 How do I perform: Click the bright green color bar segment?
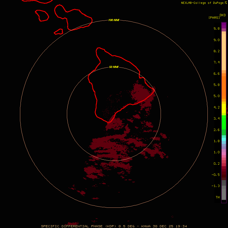pyautogui.click(x=224, y=122)
